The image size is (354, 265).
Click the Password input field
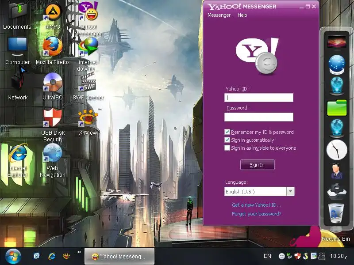(259, 117)
